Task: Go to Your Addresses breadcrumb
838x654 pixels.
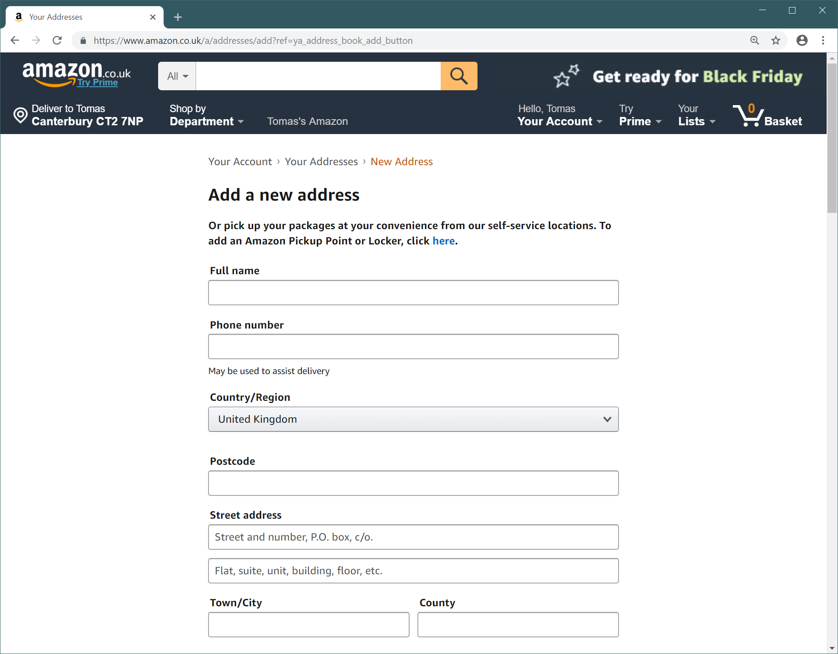Action: pyautogui.click(x=321, y=162)
